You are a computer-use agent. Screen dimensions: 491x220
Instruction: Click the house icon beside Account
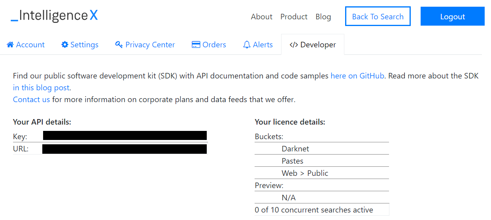[10, 45]
